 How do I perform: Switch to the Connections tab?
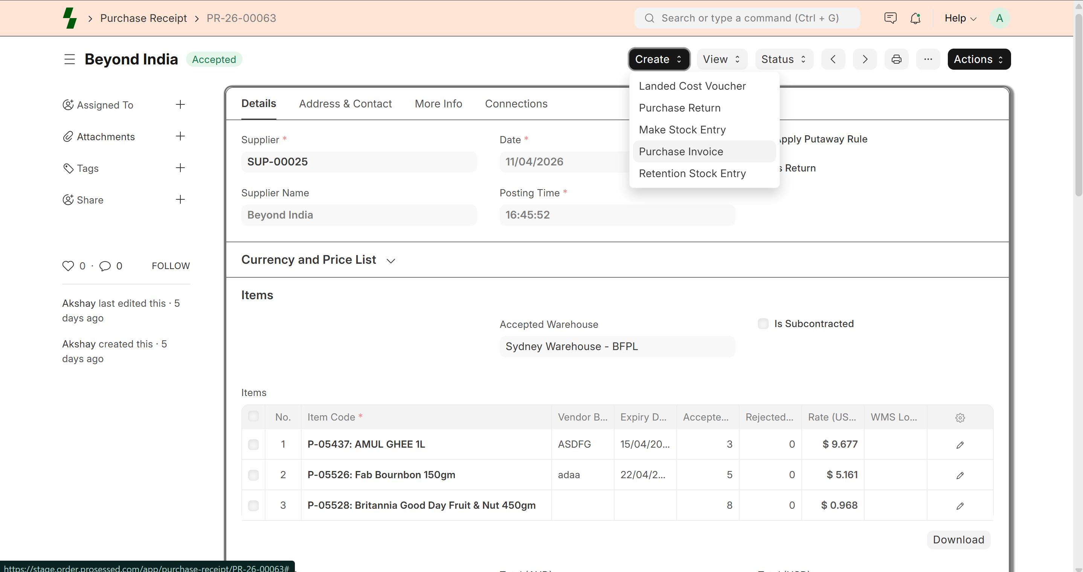click(x=516, y=104)
